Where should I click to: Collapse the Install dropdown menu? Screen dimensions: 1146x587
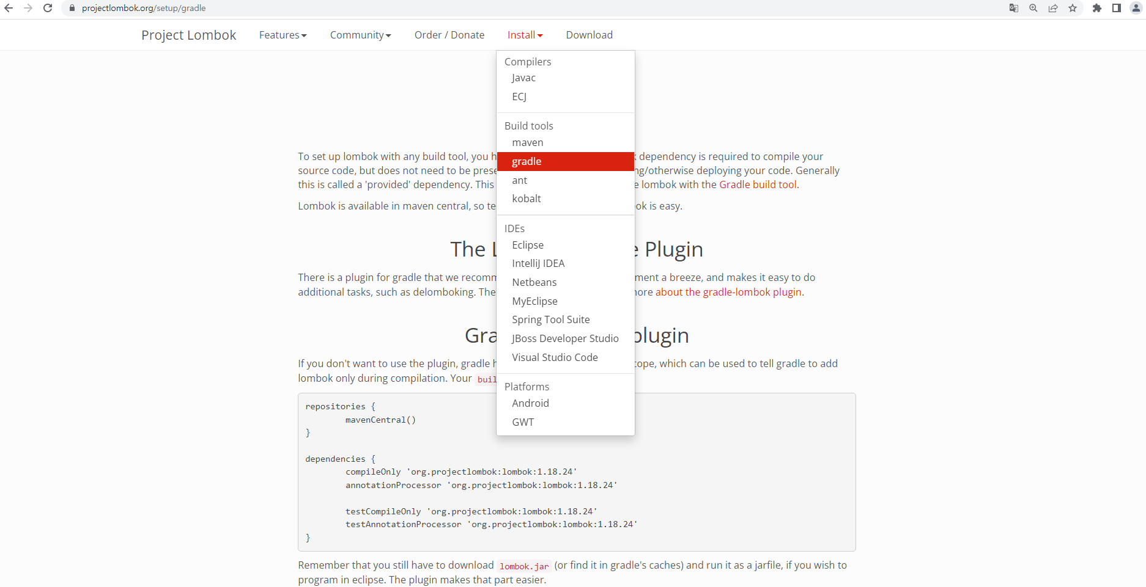tap(525, 35)
